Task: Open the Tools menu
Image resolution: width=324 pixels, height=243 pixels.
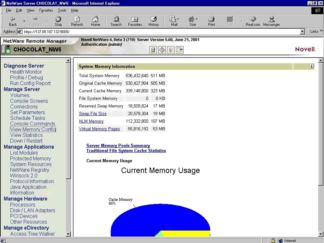Action: click(x=62, y=10)
